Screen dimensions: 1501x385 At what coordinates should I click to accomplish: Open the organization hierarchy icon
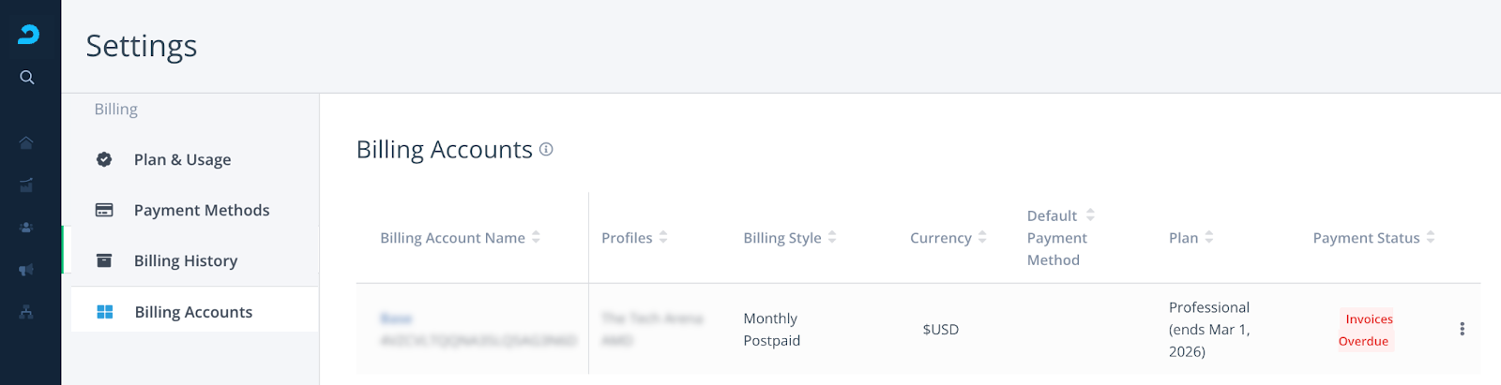pyautogui.click(x=26, y=312)
